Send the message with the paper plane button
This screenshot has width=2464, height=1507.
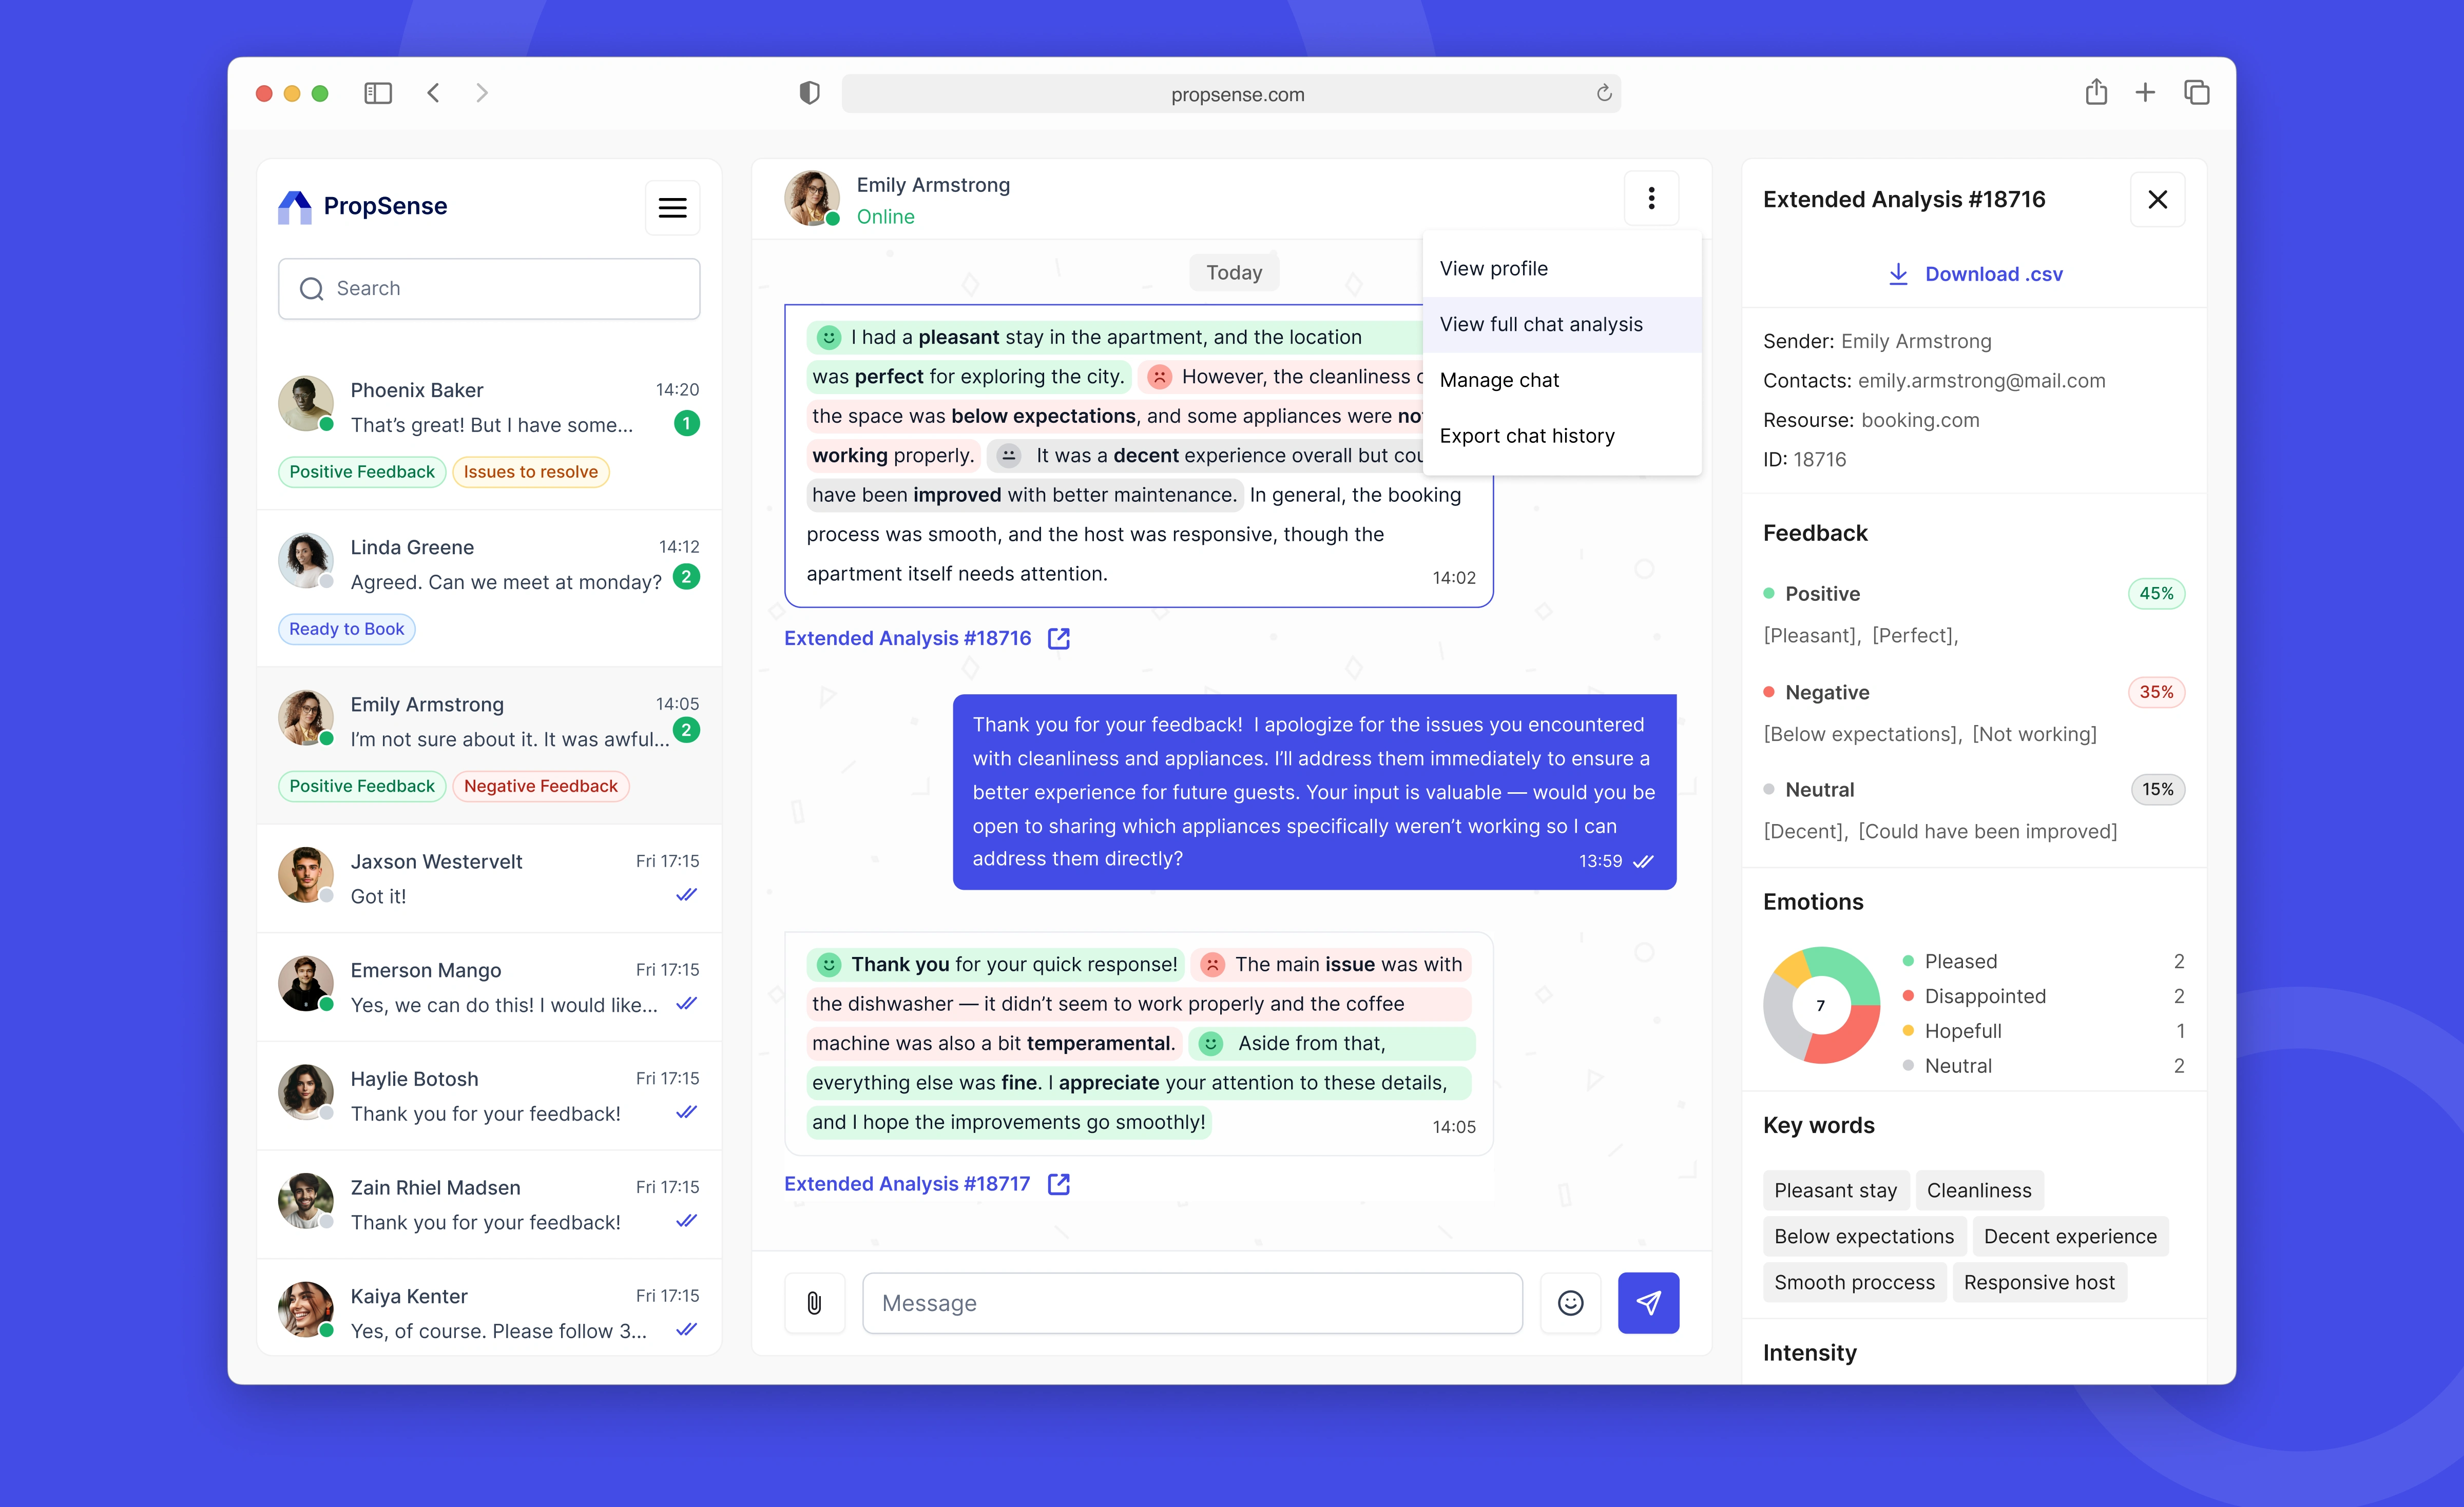click(1648, 1302)
